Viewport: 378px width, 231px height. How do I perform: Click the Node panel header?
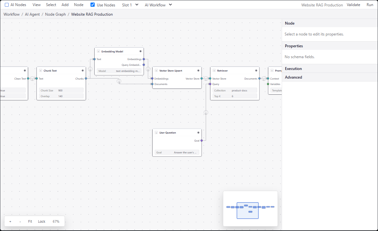pyautogui.click(x=330, y=23)
